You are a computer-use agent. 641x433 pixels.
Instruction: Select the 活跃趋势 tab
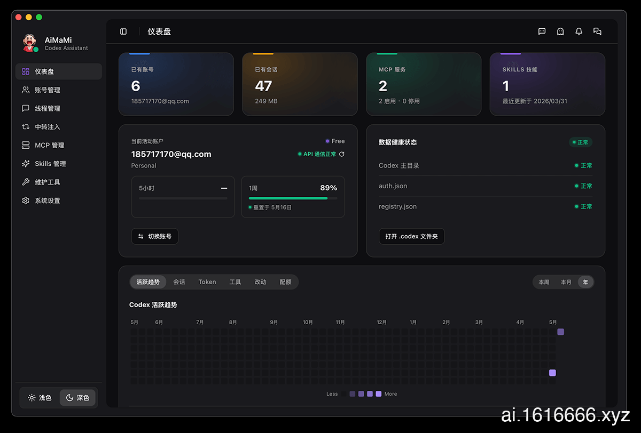(148, 282)
